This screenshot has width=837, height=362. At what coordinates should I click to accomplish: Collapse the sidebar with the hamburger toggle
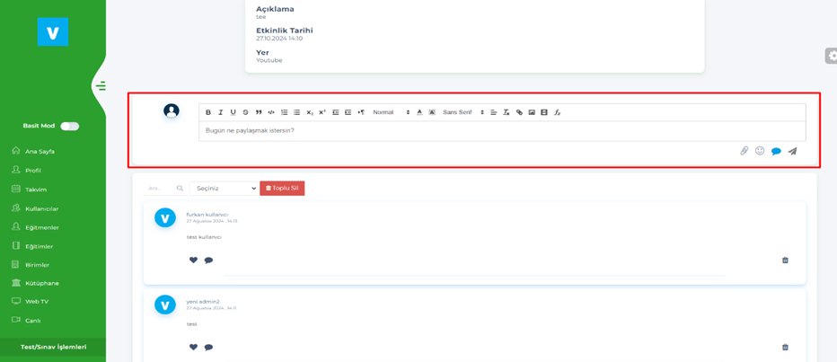(x=101, y=86)
